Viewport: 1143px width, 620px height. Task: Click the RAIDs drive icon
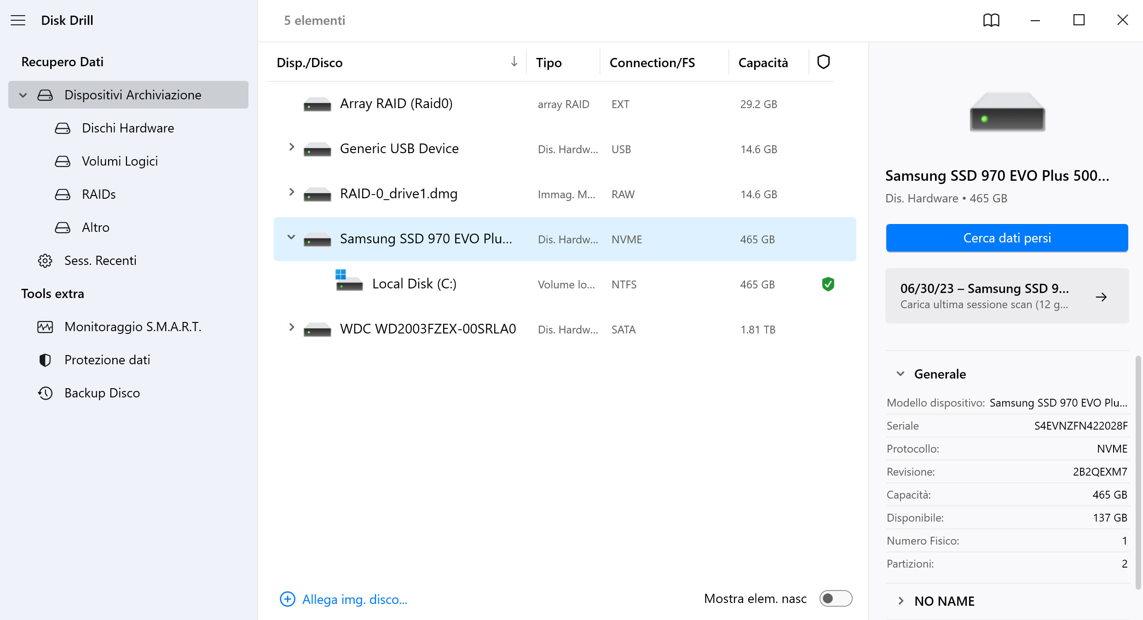click(x=63, y=195)
